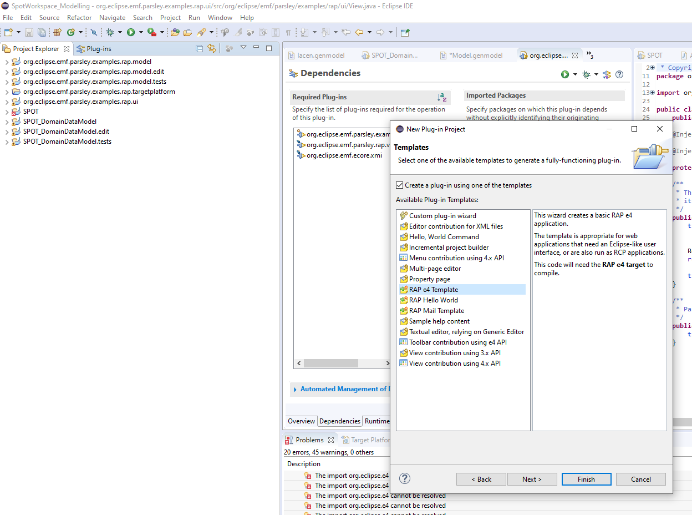The width and height of the screenshot is (692, 515).
Task: Expand the SPOT project tree node
Action: (7, 112)
